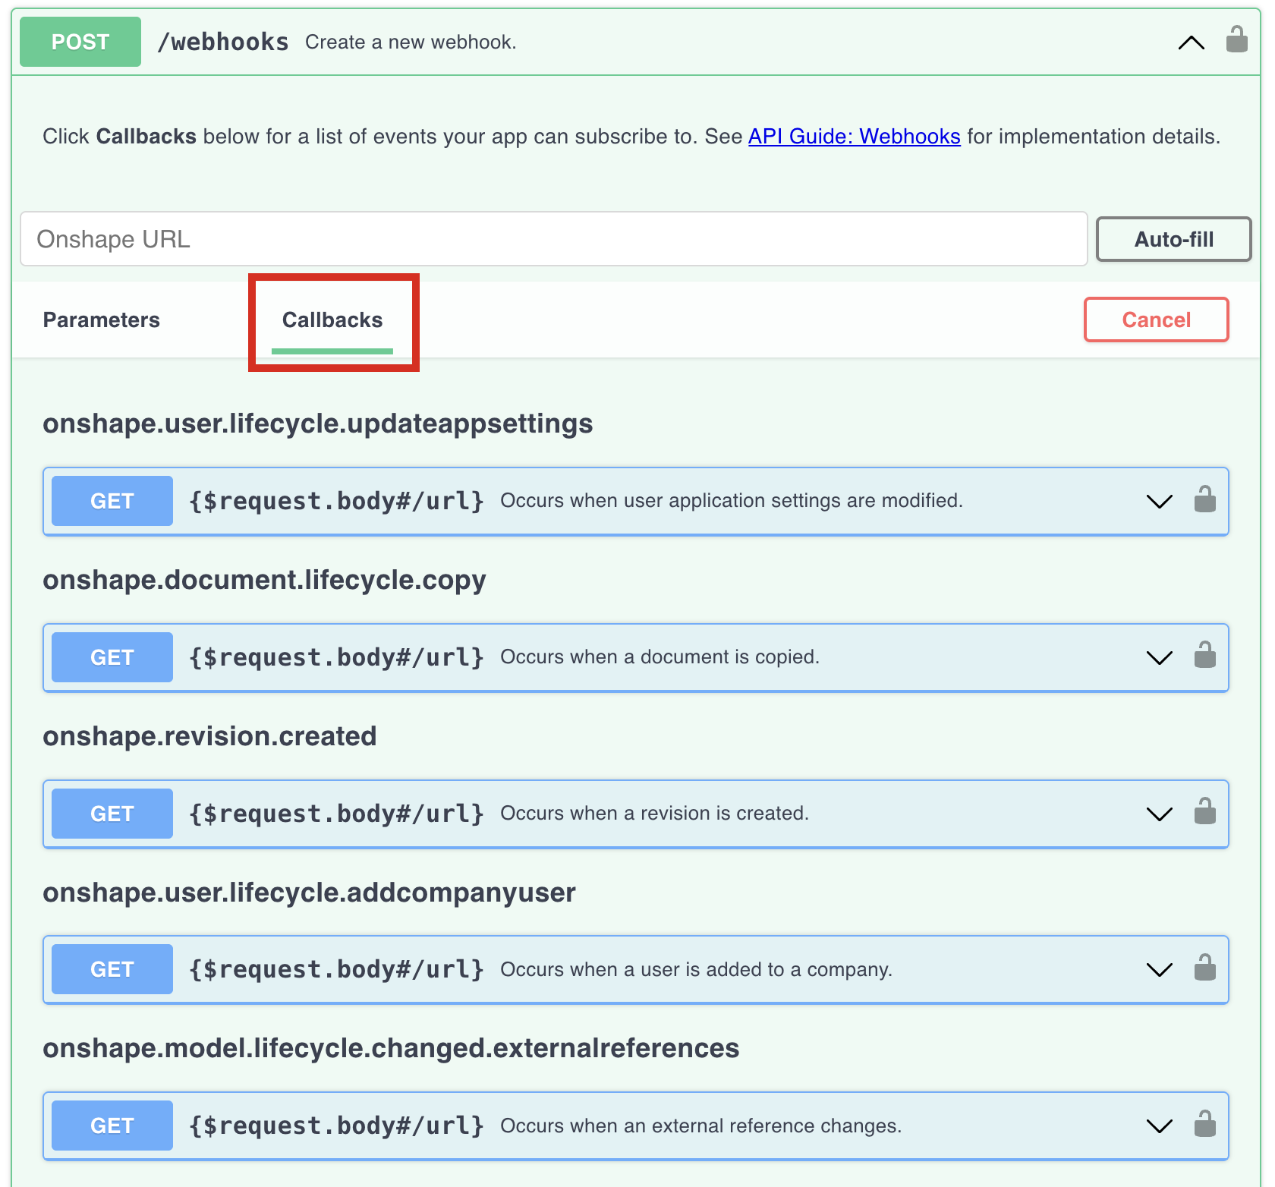
Task: Click 'Create a new webhook.' description text
Action: 411,43
